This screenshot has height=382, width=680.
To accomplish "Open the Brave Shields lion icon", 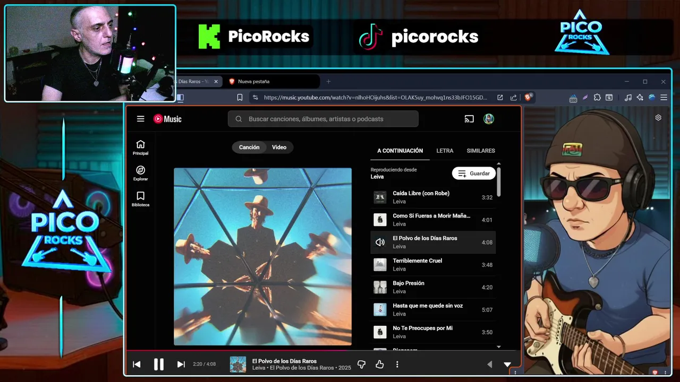I will pos(528,97).
